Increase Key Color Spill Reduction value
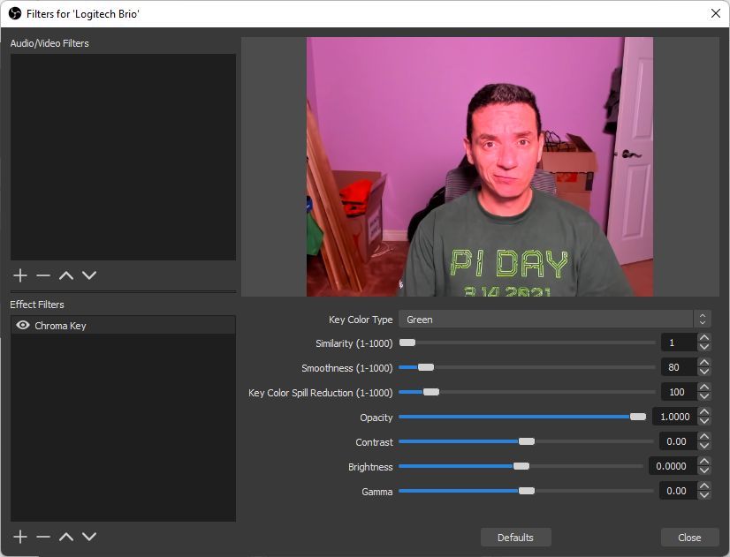Screen dimensions: 730x557 pyautogui.click(x=703, y=388)
